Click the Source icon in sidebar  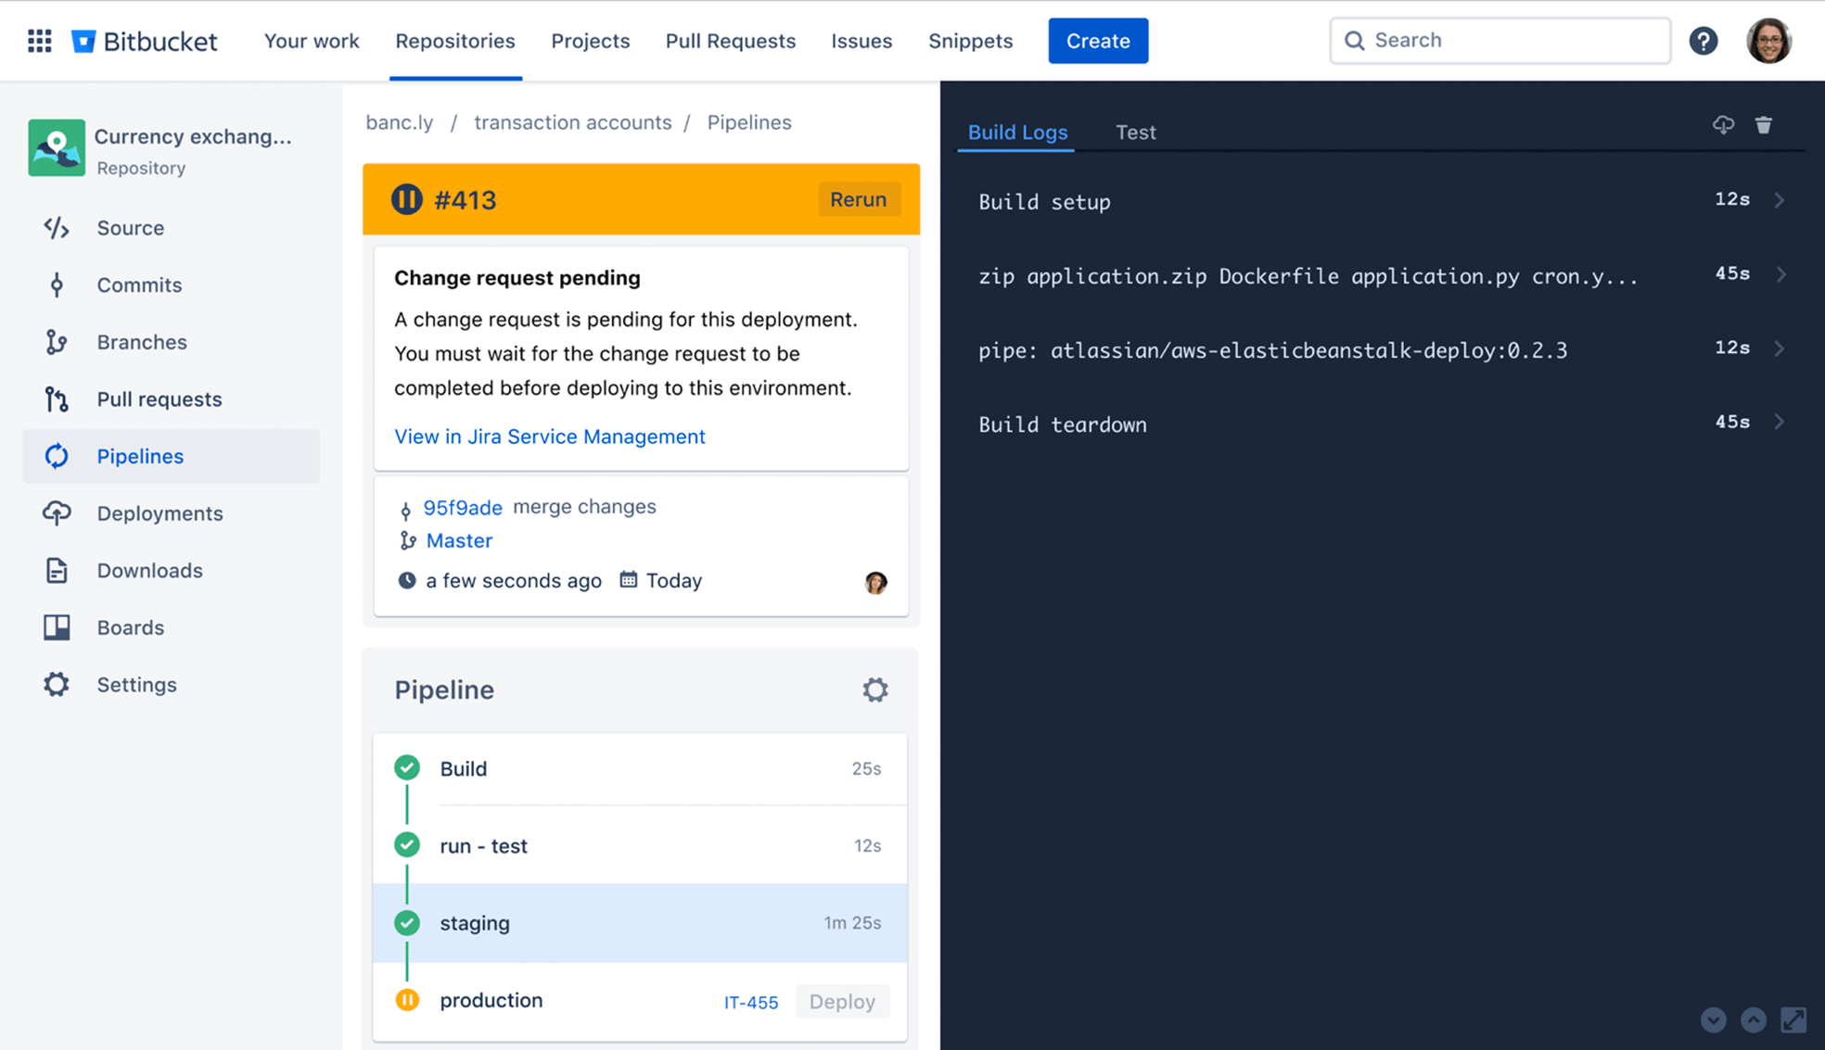click(55, 227)
